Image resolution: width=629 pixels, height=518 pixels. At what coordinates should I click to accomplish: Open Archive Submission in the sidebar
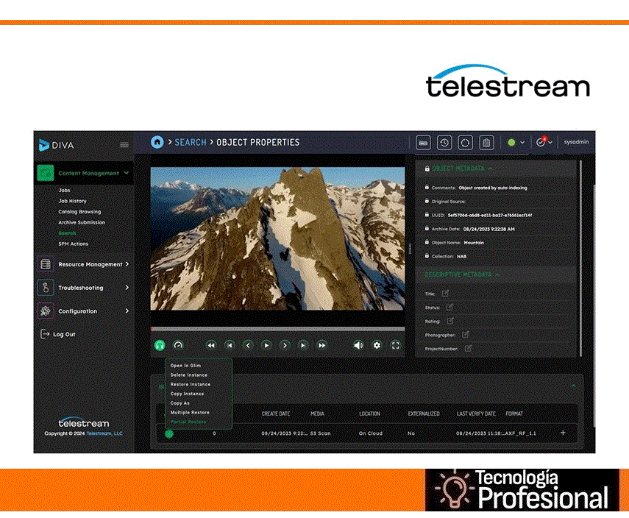[x=82, y=222]
